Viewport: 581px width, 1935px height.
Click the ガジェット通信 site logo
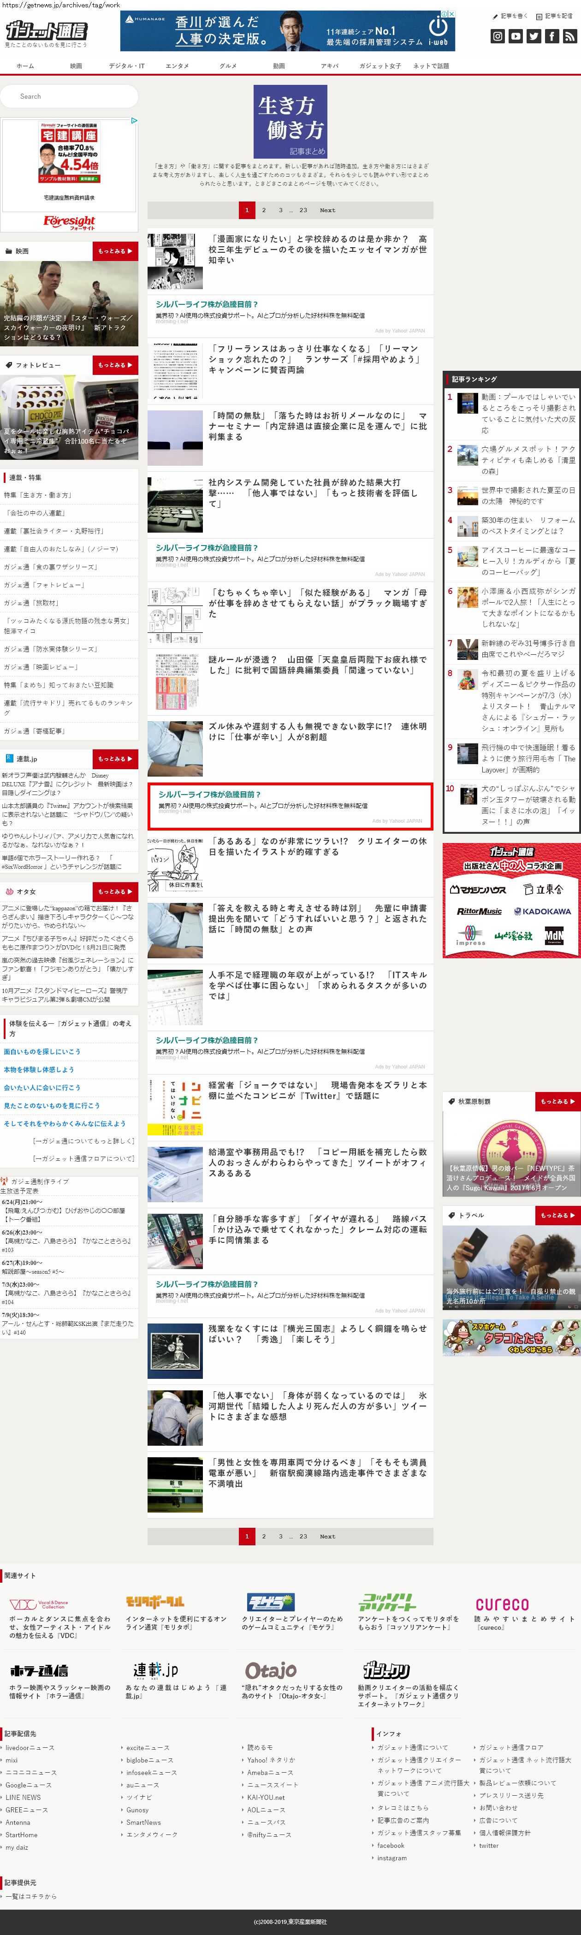pos(46,30)
